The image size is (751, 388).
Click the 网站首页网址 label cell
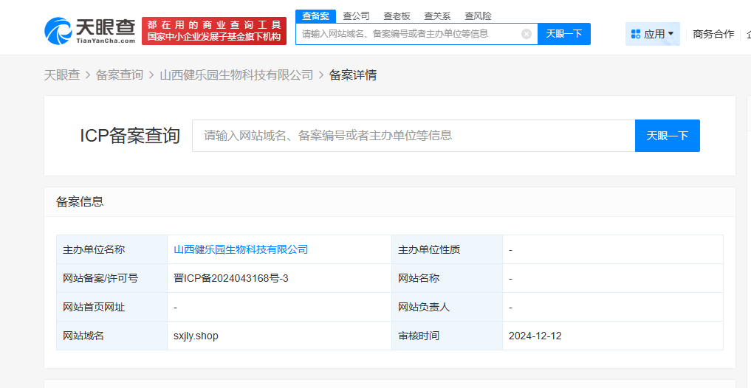(x=112, y=307)
